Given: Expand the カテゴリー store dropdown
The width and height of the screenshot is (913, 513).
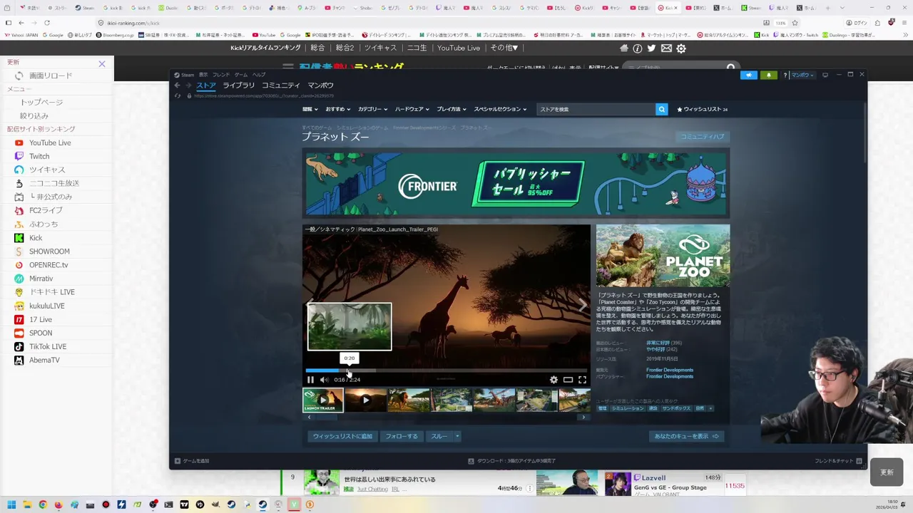Looking at the screenshot, I should (x=372, y=109).
